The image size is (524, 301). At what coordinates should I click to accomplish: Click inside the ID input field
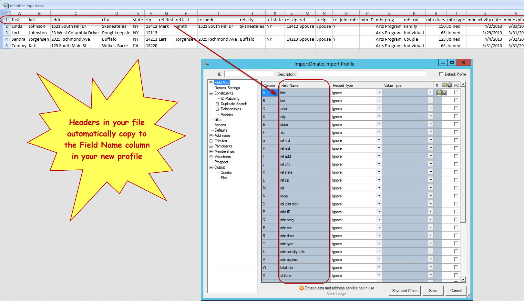click(248, 74)
